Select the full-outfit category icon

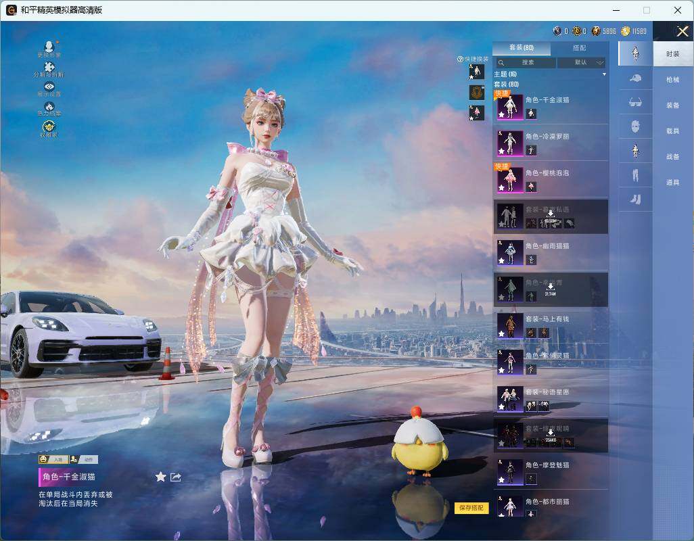pos(635,53)
